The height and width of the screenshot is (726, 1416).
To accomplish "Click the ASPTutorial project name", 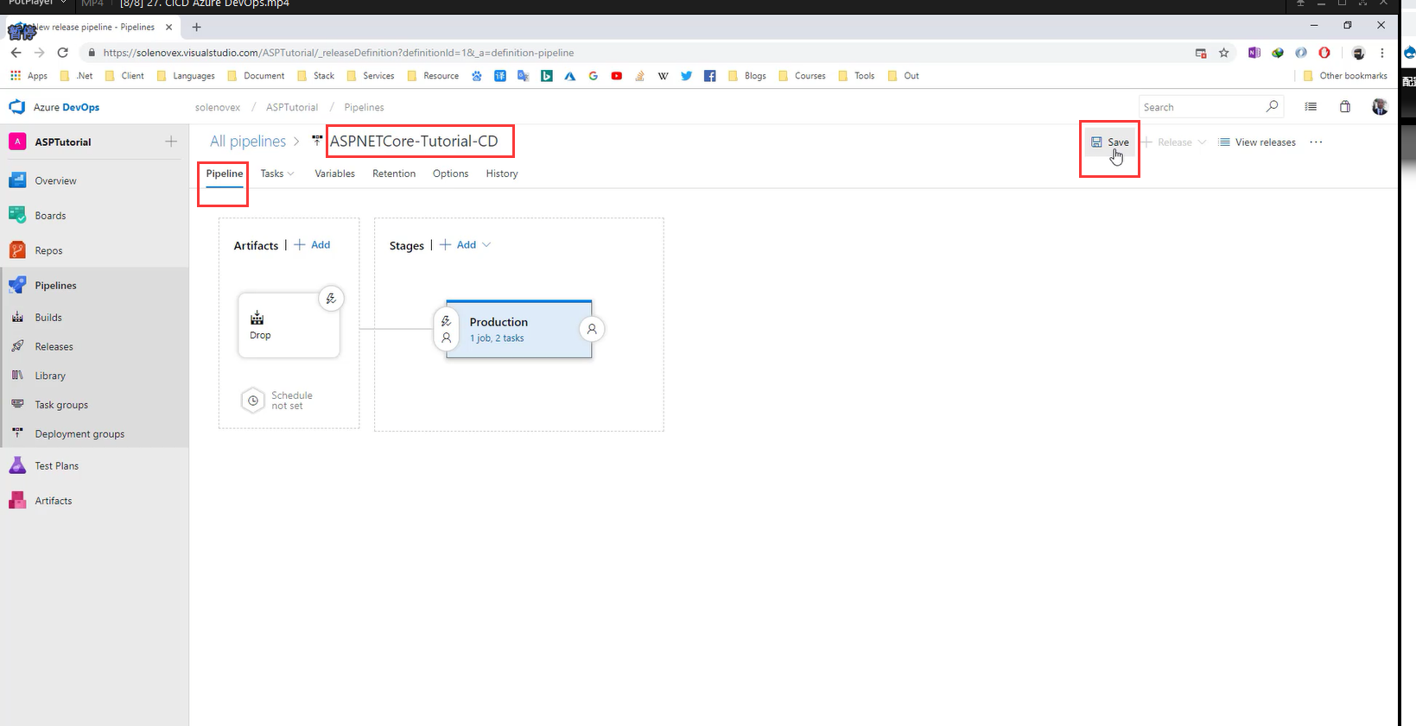I will (63, 142).
